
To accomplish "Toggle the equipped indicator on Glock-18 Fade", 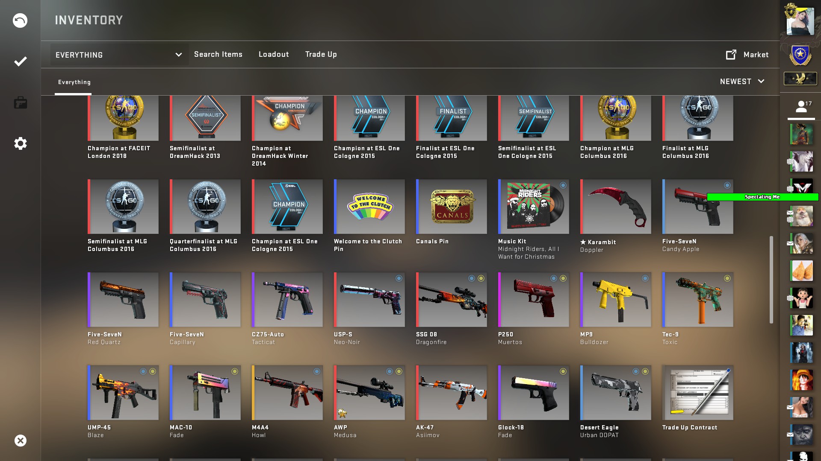I will [x=563, y=371].
